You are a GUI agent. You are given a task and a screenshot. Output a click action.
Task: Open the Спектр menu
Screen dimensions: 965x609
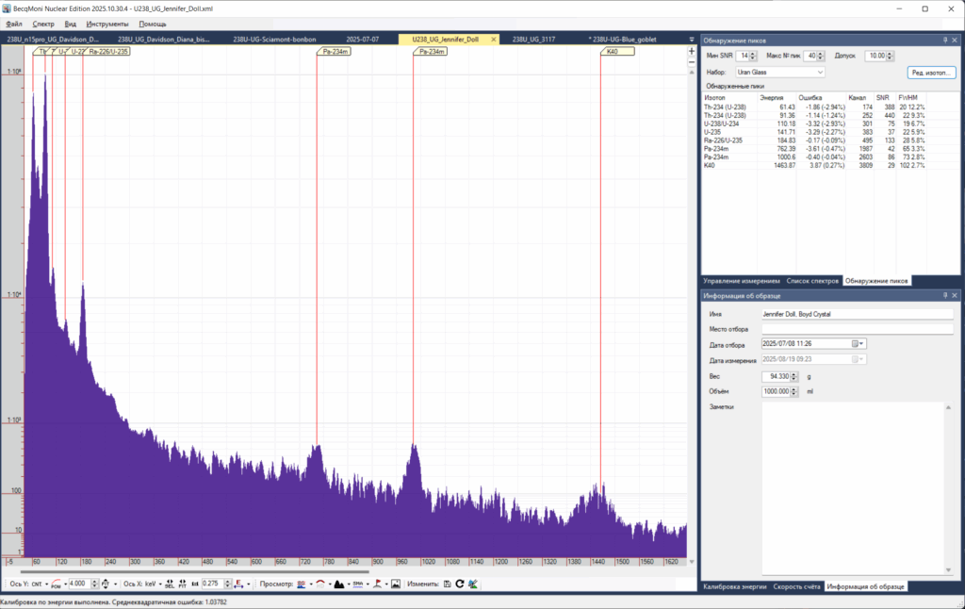(x=43, y=23)
